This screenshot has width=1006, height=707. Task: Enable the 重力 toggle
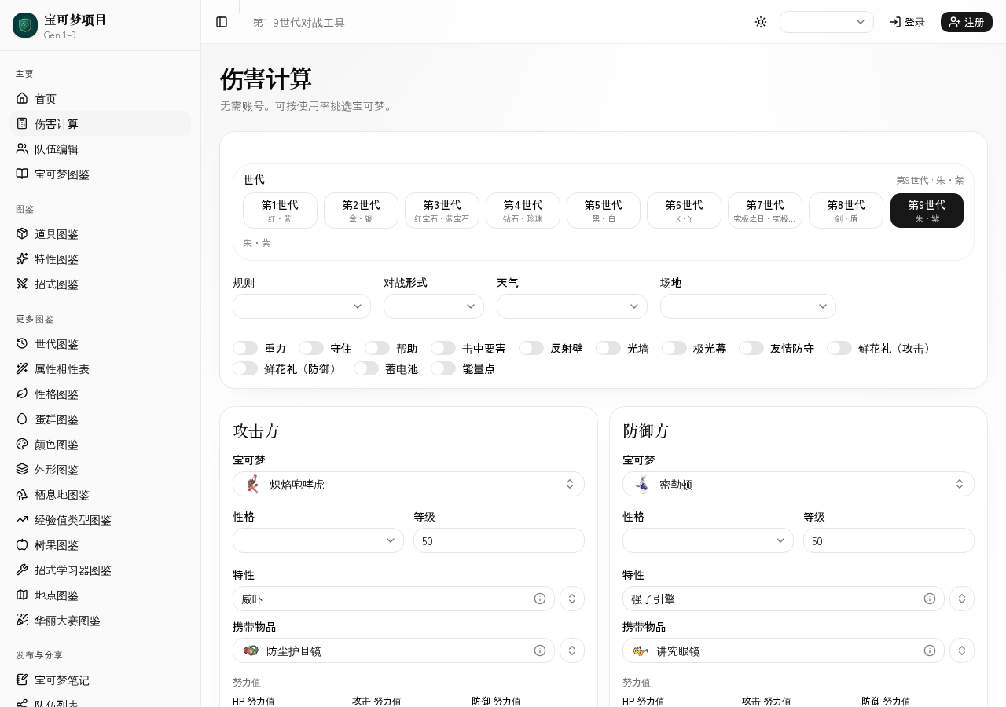(245, 348)
